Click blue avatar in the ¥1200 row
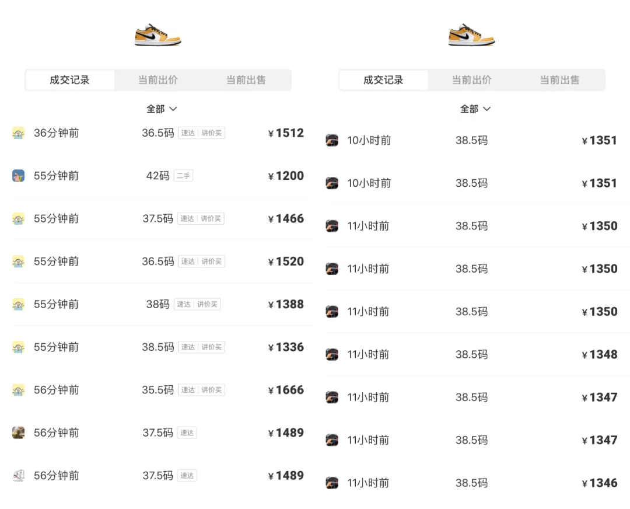Image resolution: width=630 pixels, height=509 pixels. coord(18,176)
